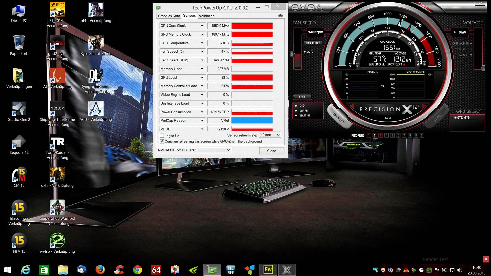Open the FAN CURVE settings
This screenshot has width=491, height=276.
(x=313, y=43)
